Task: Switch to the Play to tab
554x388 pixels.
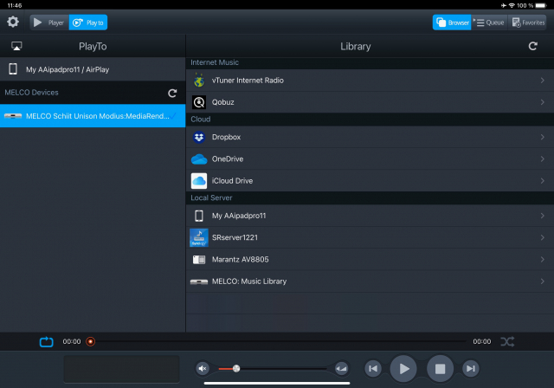Action: tap(88, 23)
